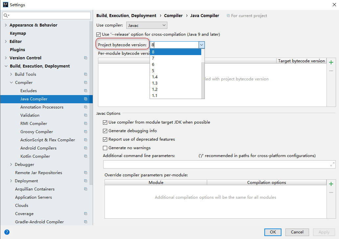Click green plus beside per-module bytecode table

[331, 62]
